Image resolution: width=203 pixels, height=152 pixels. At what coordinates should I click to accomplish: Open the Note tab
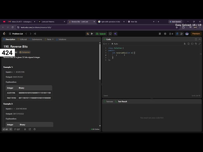(x=48, y=39)
